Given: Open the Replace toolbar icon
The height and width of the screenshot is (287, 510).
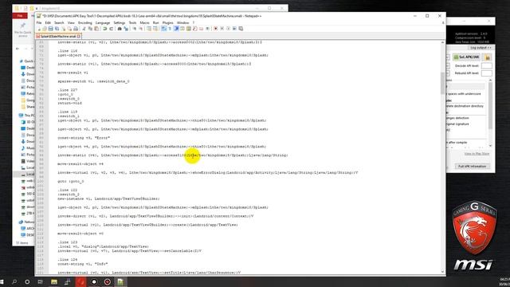Looking at the screenshot, I should [126, 29].
